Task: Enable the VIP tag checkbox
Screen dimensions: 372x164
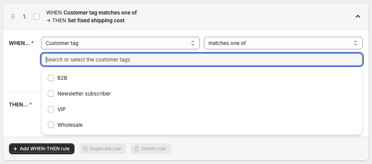Action: click(51, 109)
